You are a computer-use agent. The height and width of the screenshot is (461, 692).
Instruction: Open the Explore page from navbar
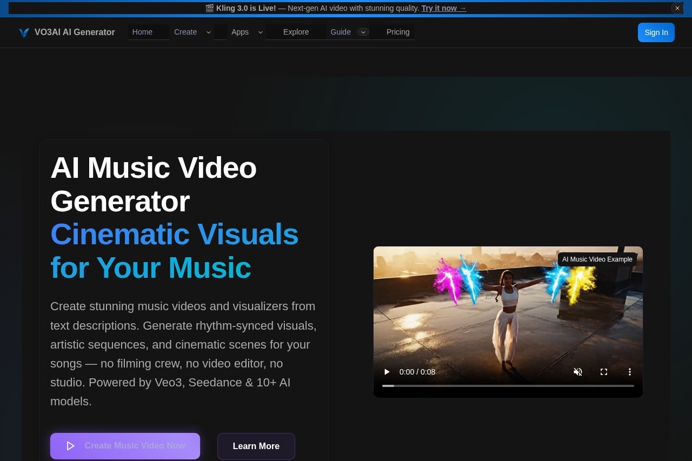(296, 32)
